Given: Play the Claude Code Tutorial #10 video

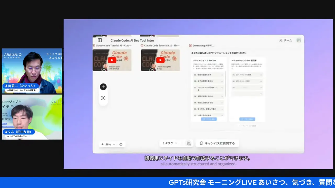Looking at the screenshot, I should click(x=160, y=60).
